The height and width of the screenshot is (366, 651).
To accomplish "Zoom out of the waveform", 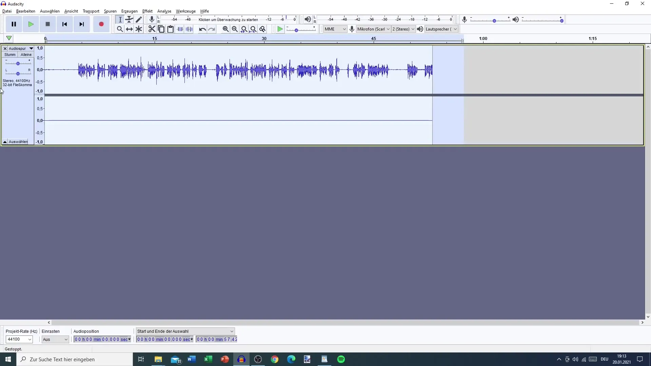I will coord(235,29).
